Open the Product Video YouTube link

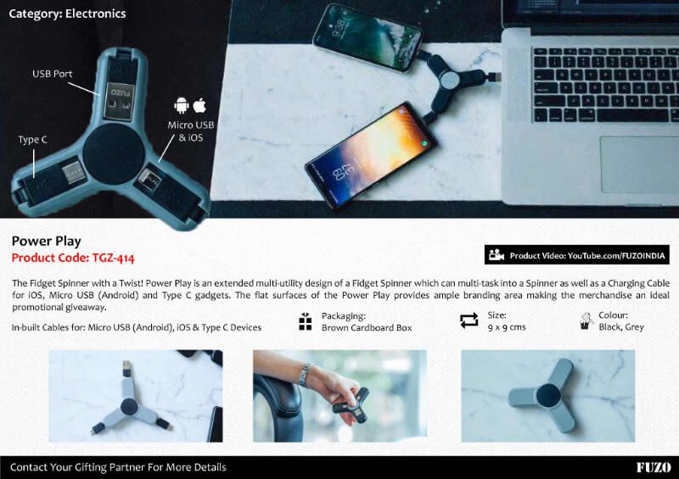[577, 255]
